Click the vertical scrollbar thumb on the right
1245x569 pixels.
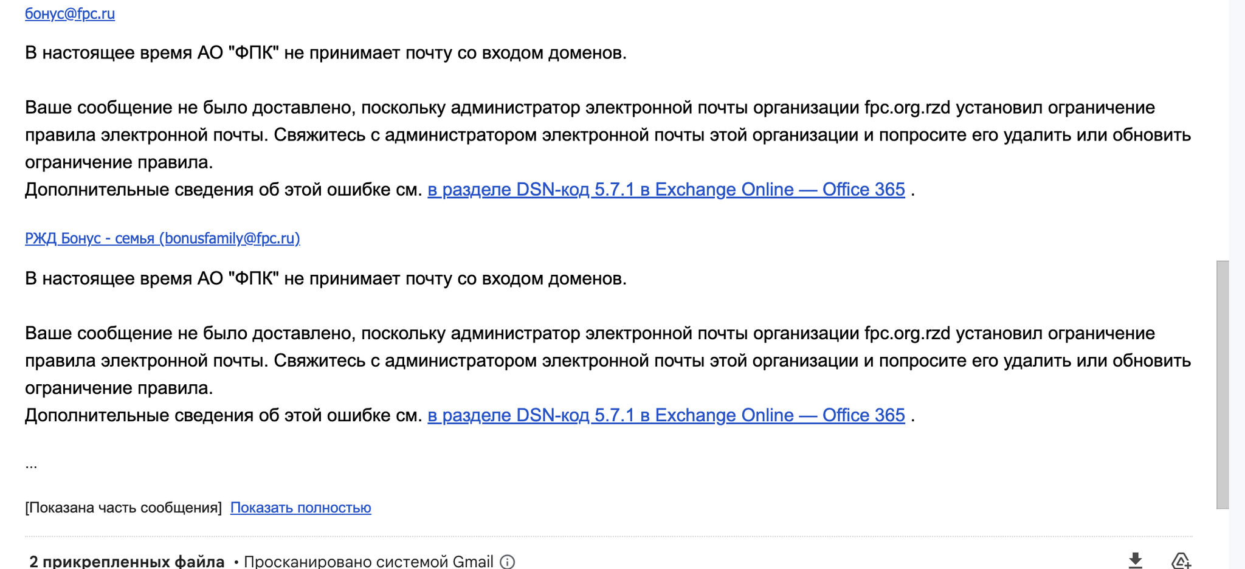pos(1223,384)
